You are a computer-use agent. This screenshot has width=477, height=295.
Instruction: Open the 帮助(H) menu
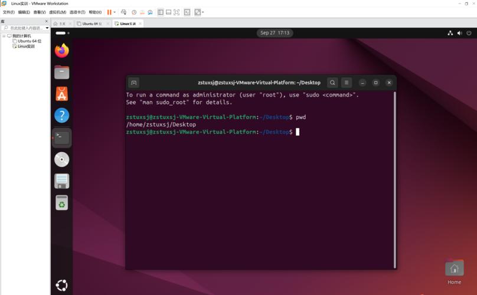coord(95,12)
